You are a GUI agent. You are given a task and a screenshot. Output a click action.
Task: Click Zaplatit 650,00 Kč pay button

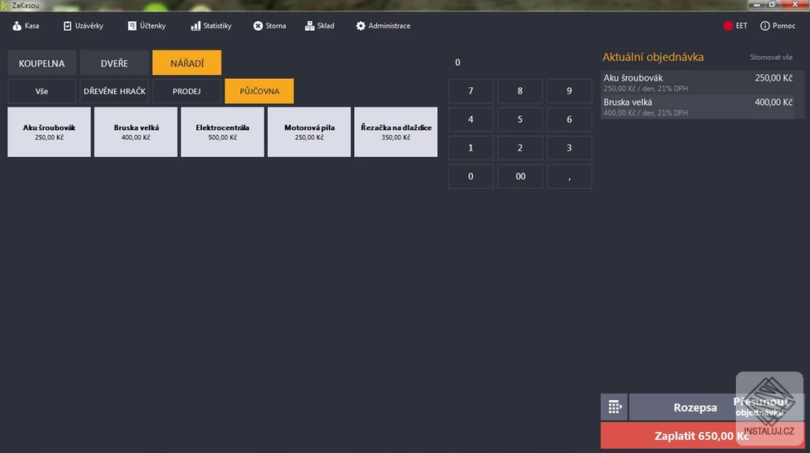click(x=702, y=436)
